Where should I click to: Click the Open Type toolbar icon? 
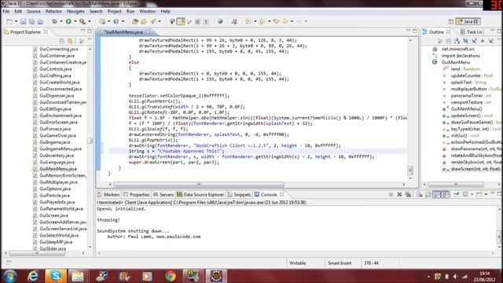(x=135, y=21)
